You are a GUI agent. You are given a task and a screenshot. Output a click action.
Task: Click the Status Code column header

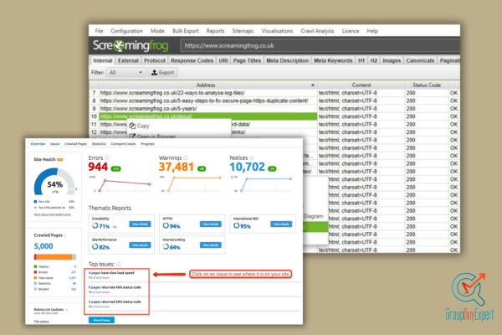427,85
